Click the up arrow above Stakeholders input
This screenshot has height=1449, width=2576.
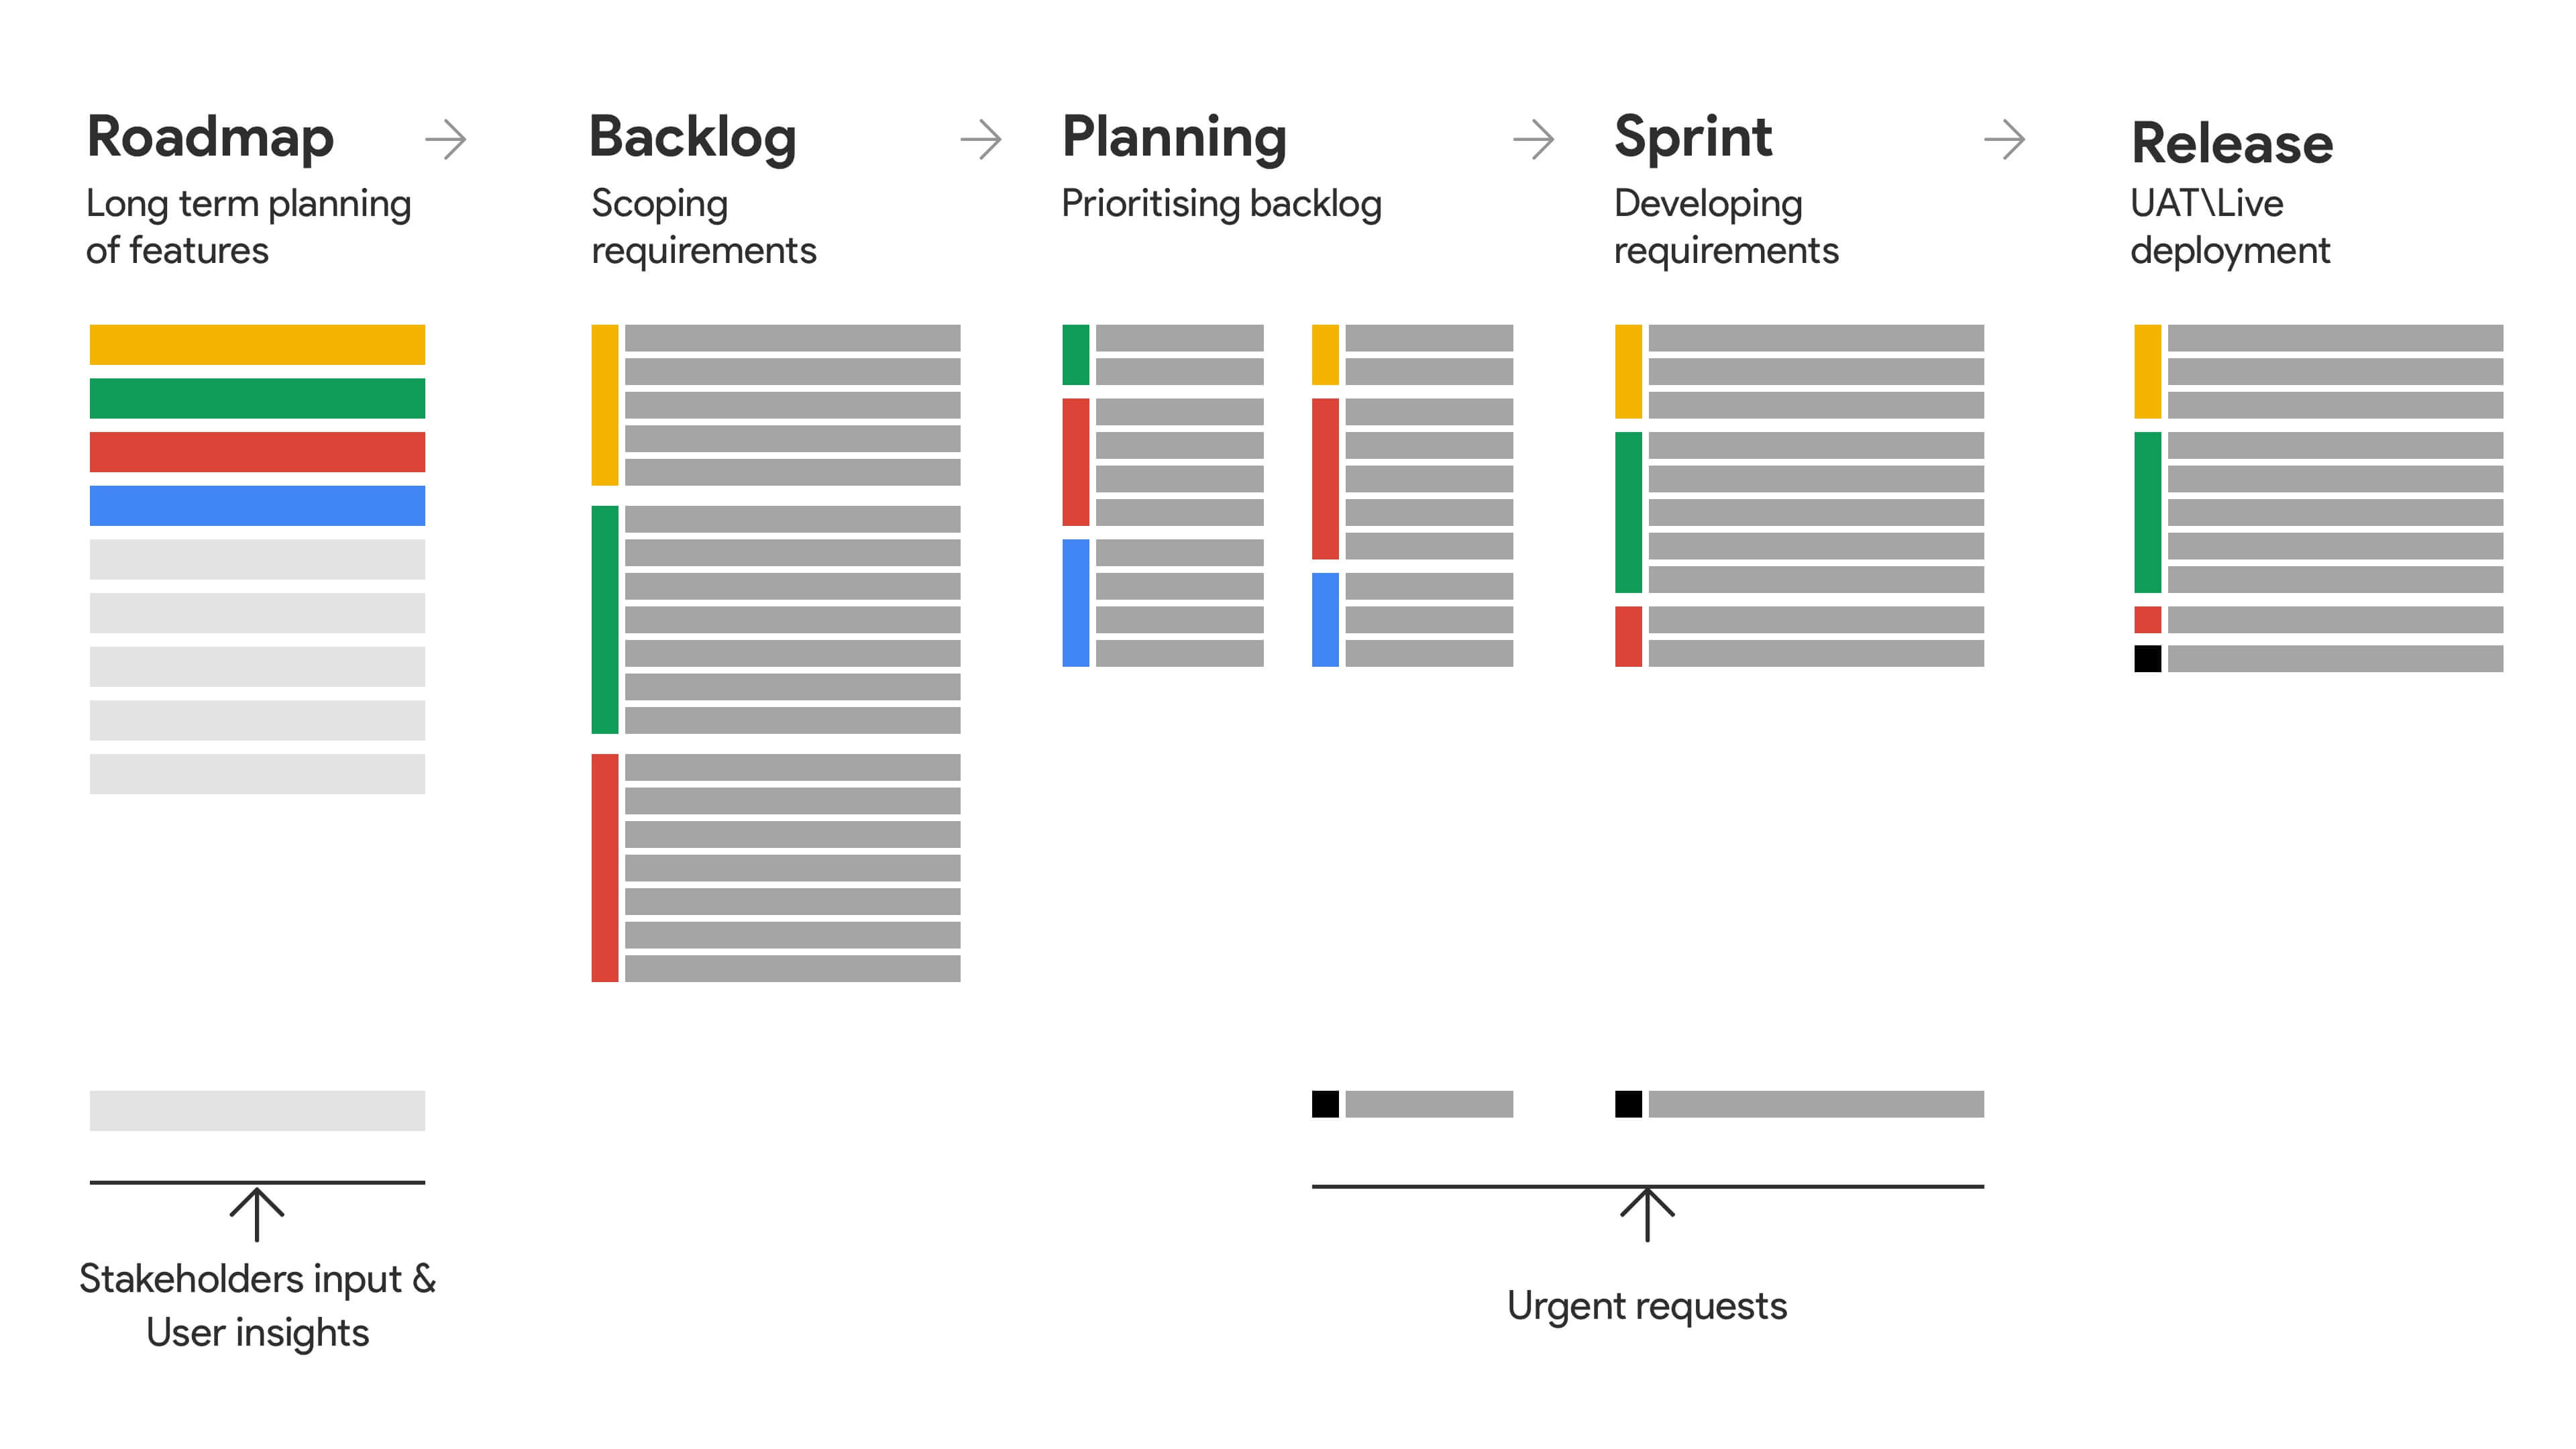[x=257, y=1213]
